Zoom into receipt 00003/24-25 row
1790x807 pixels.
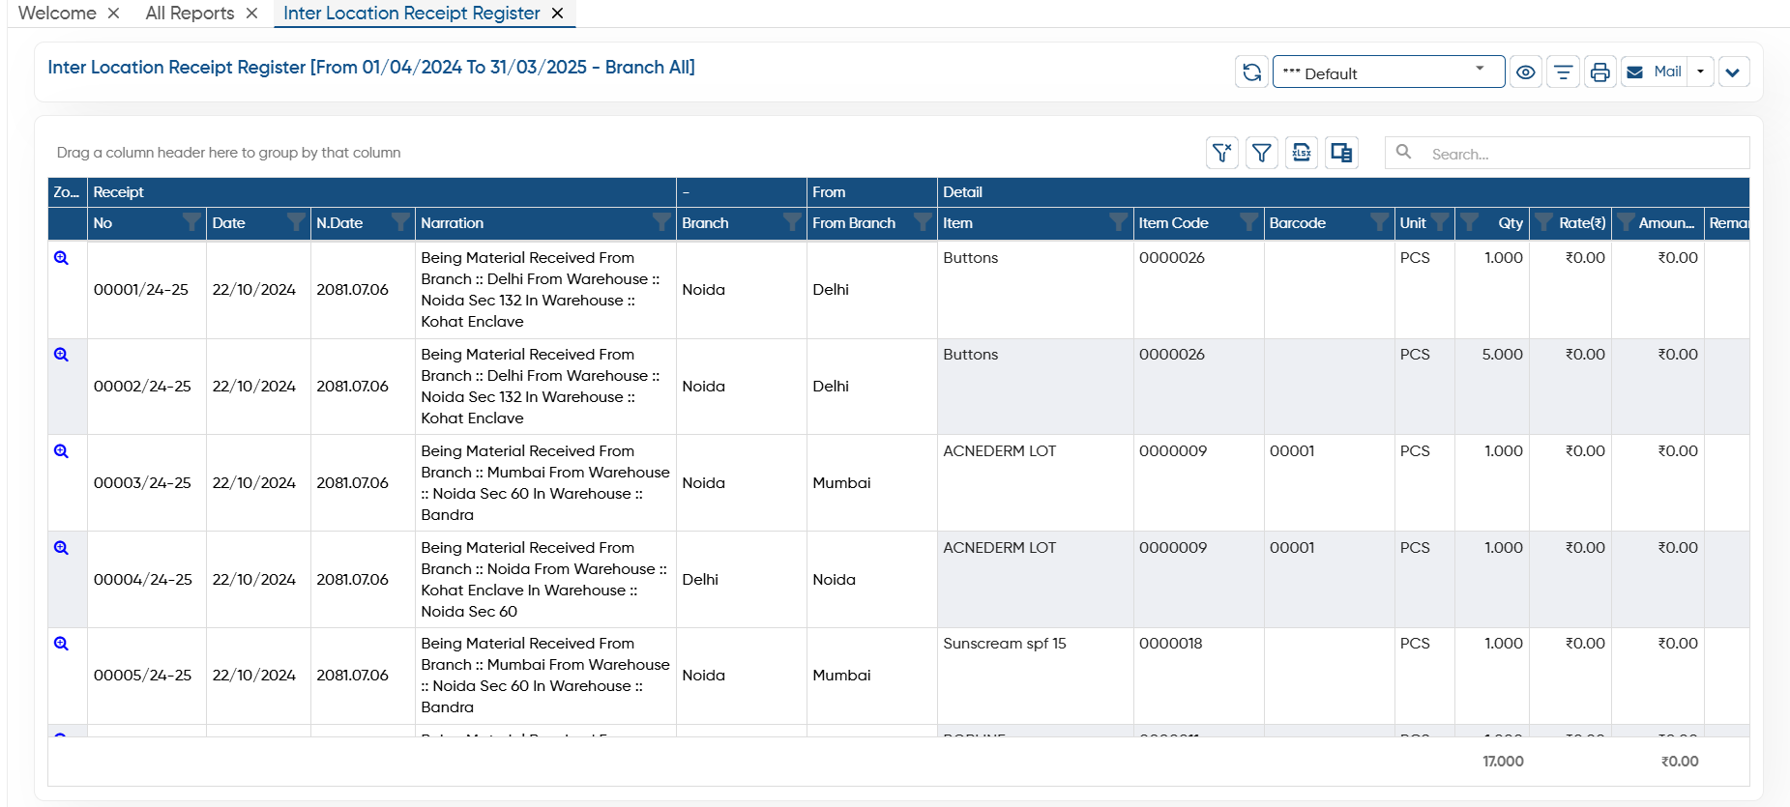pos(61,451)
